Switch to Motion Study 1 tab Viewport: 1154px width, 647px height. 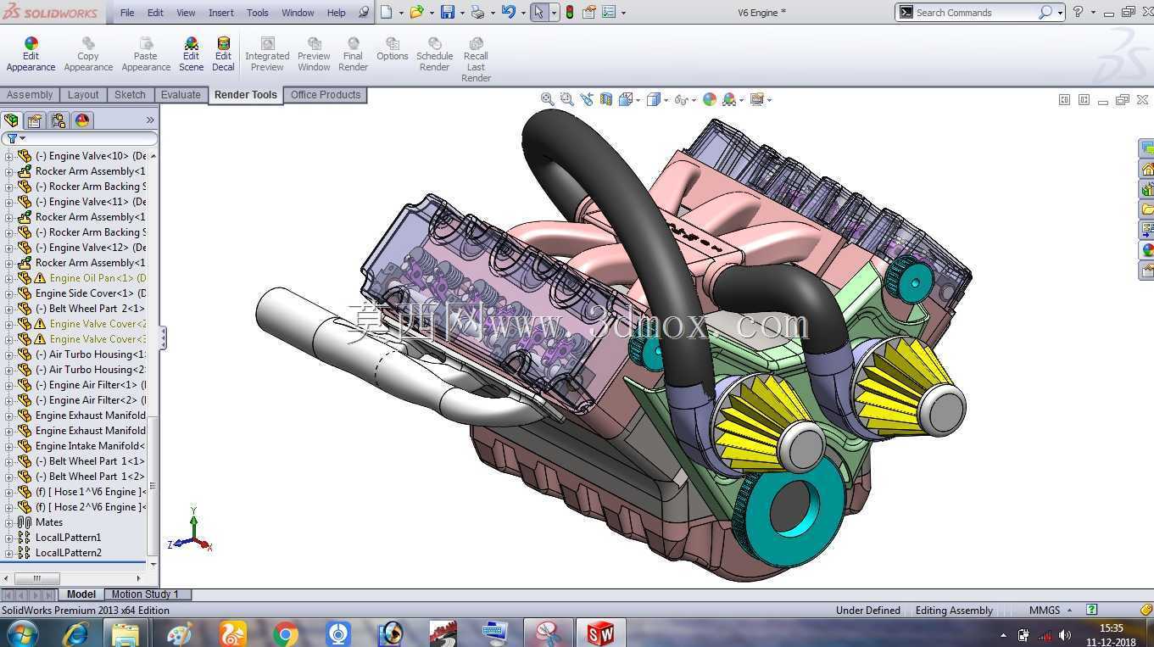pyautogui.click(x=145, y=594)
